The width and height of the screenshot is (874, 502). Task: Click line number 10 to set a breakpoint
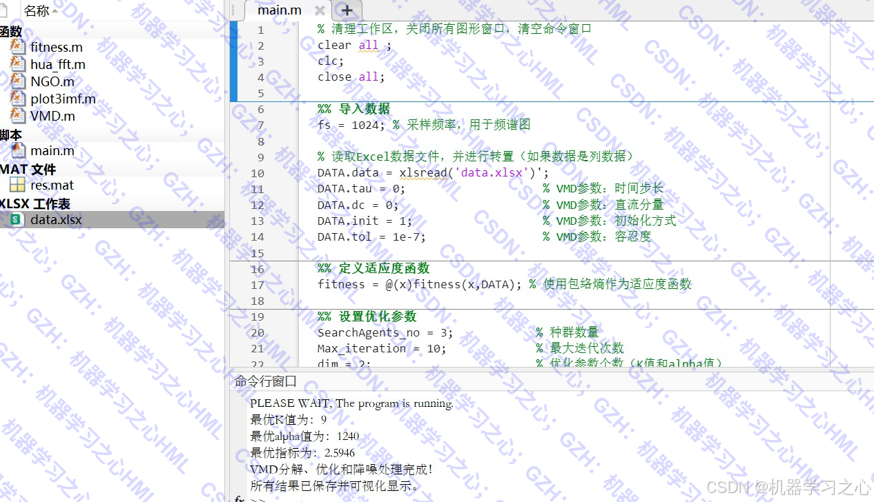click(257, 172)
